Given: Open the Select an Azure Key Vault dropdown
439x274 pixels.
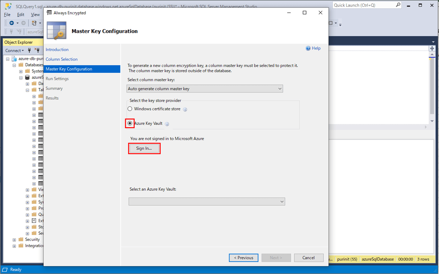Looking at the screenshot, I should point(206,201).
